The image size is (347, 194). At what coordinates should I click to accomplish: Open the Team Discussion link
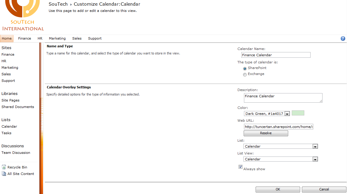point(16,152)
